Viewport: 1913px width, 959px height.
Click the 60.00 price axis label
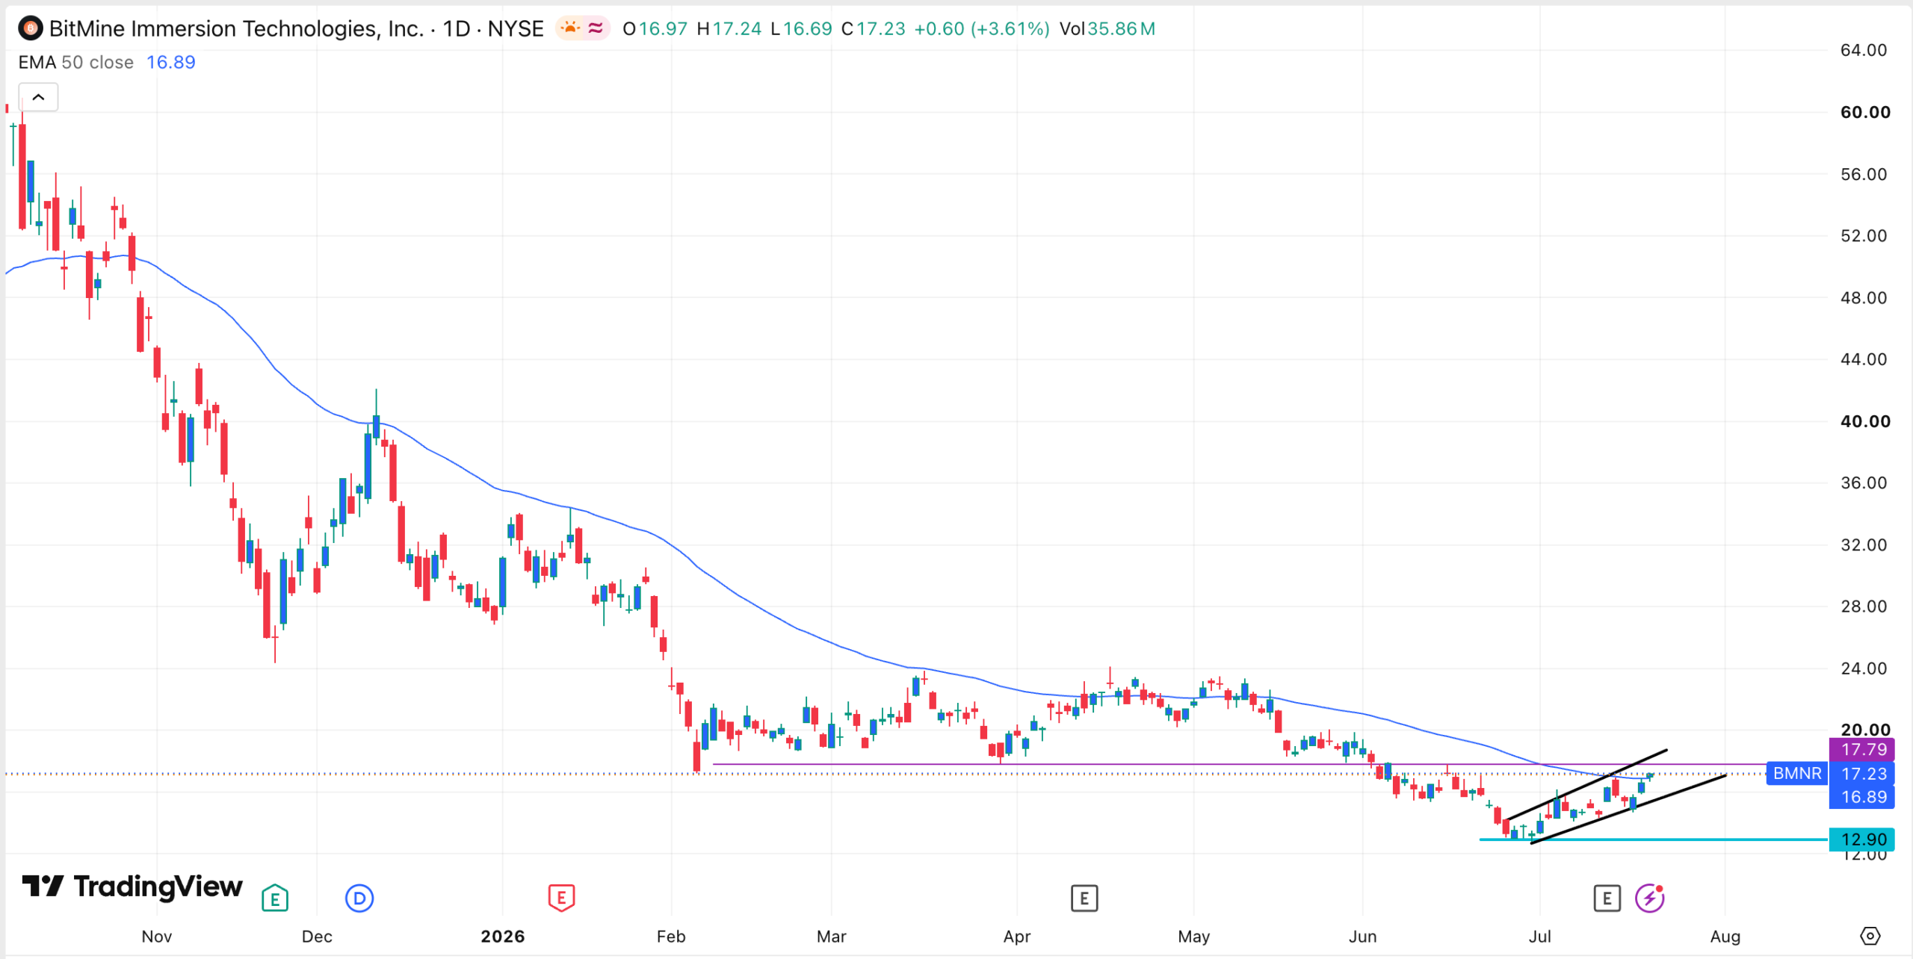point(1865,112)
